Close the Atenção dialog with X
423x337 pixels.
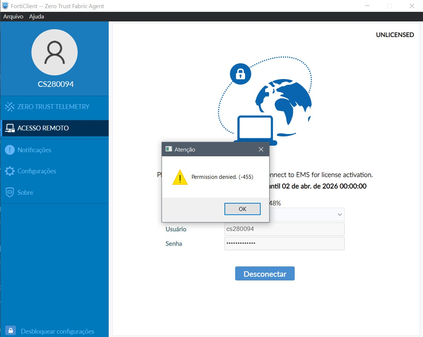(x=261, y=149)
